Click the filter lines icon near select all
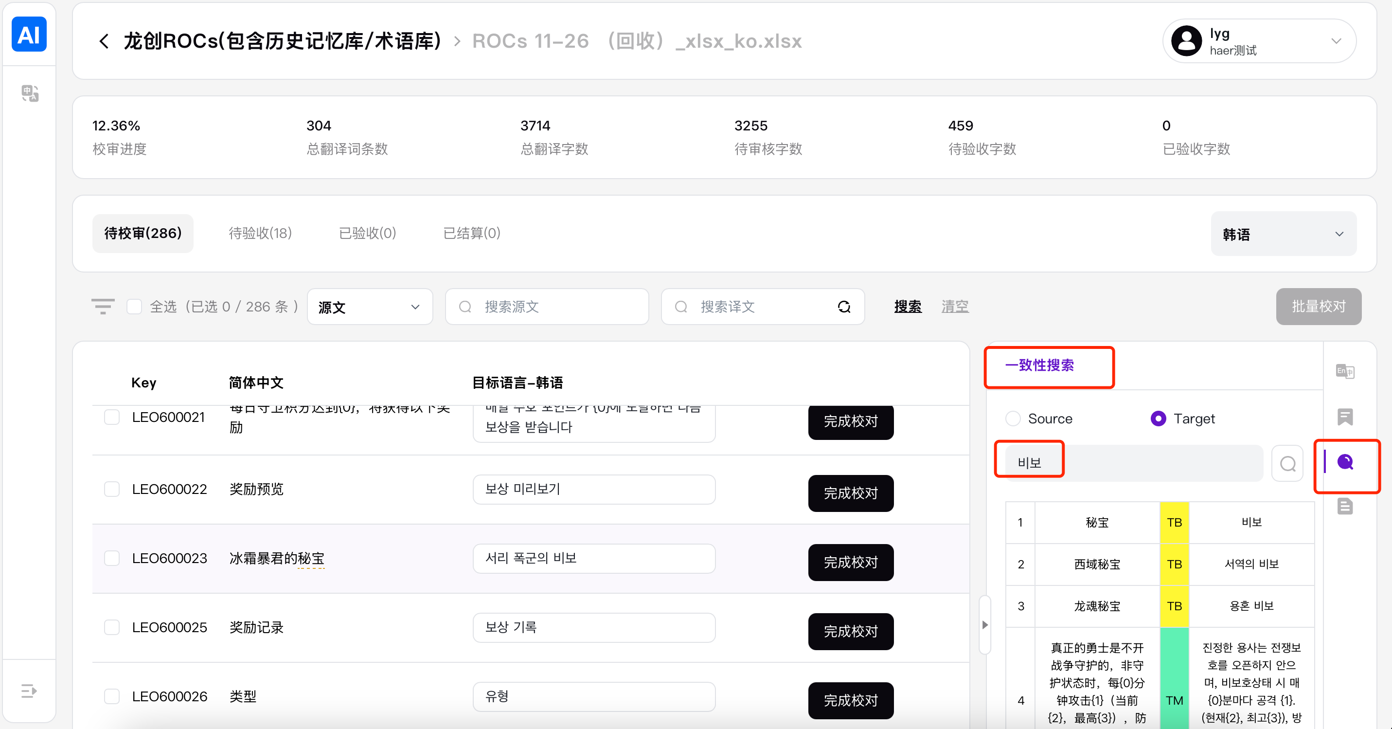Screen dimensions: 1392x729 103,306
